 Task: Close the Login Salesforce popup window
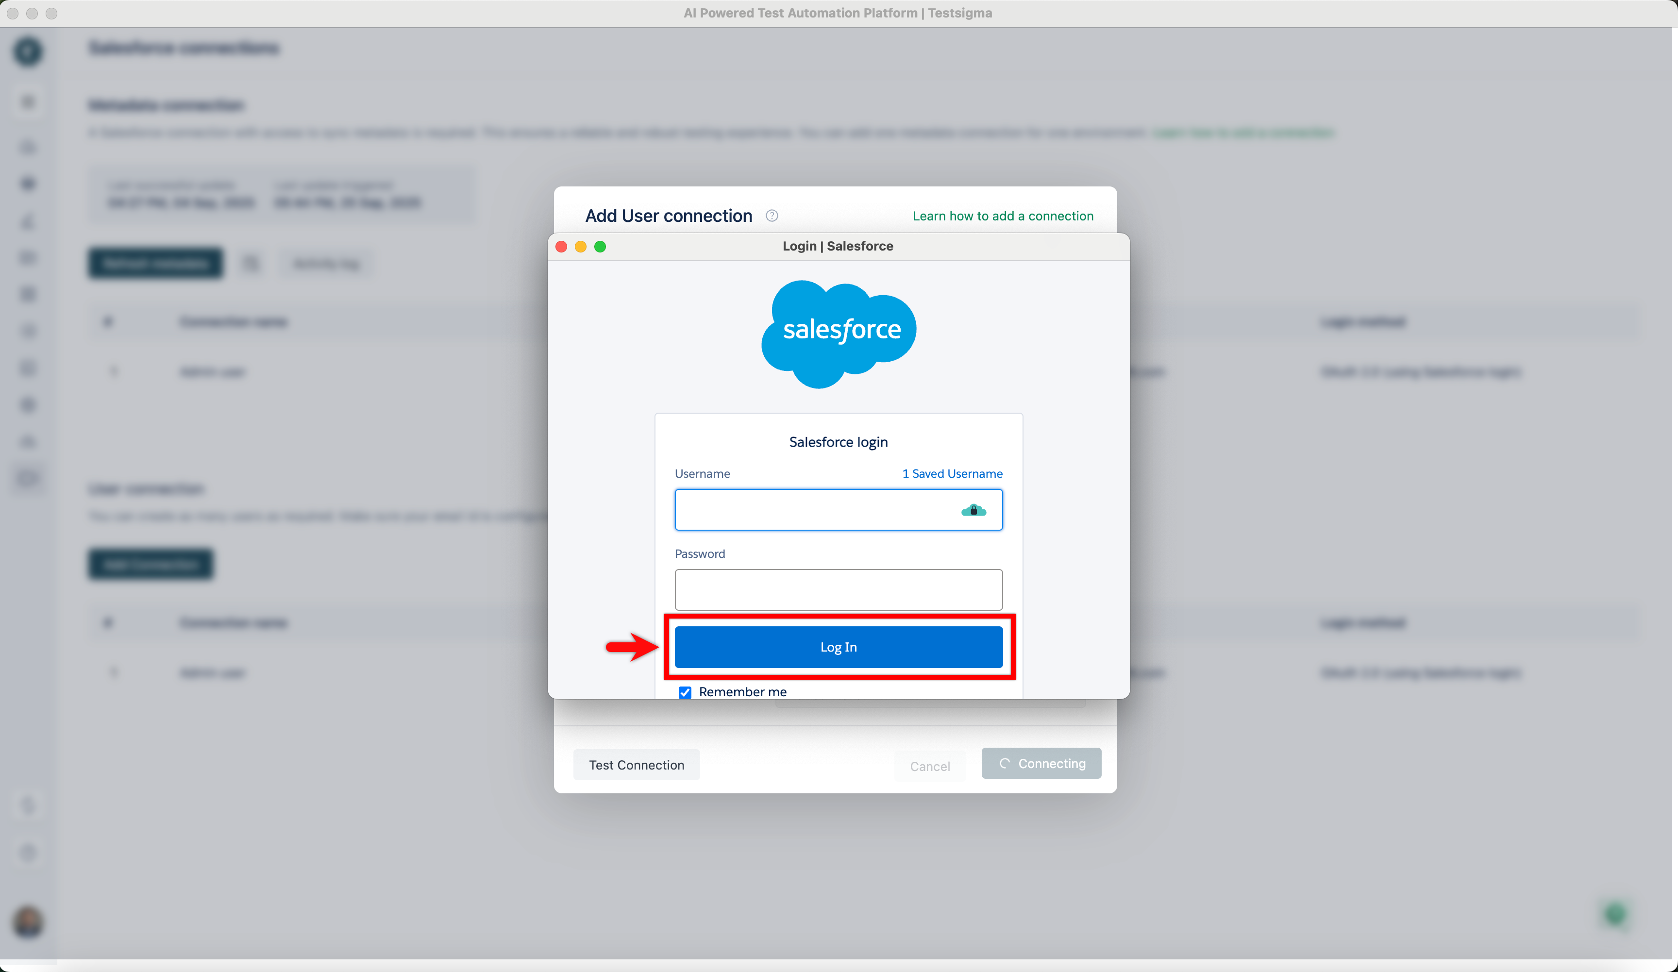(561, 246)
